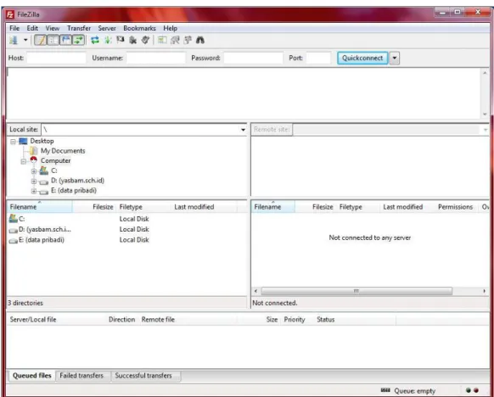Sort remote list by Permissions column

(x=455, y=207)
